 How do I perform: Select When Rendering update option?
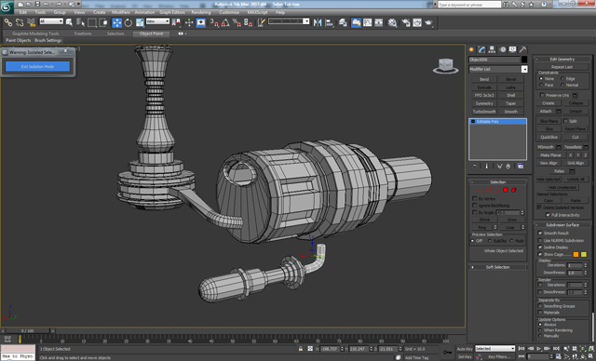tap(540, 330)
